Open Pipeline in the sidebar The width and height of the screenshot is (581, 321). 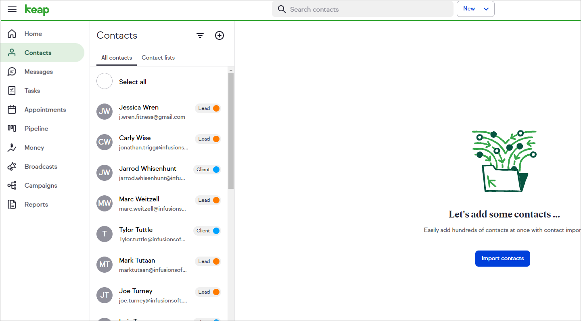click(42, 128)
